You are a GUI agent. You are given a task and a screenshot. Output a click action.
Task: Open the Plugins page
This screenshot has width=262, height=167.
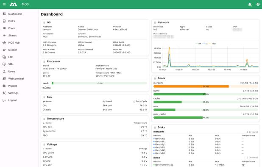pos(13,86)
